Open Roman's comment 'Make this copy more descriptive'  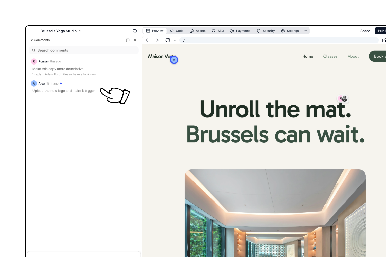[58, 69]
